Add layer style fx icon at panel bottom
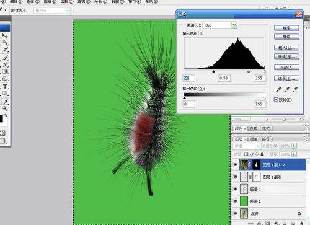 click(260, 223)
